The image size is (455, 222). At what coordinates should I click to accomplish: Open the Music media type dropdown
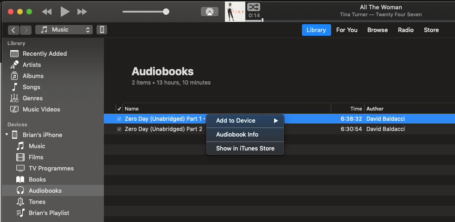64,30
